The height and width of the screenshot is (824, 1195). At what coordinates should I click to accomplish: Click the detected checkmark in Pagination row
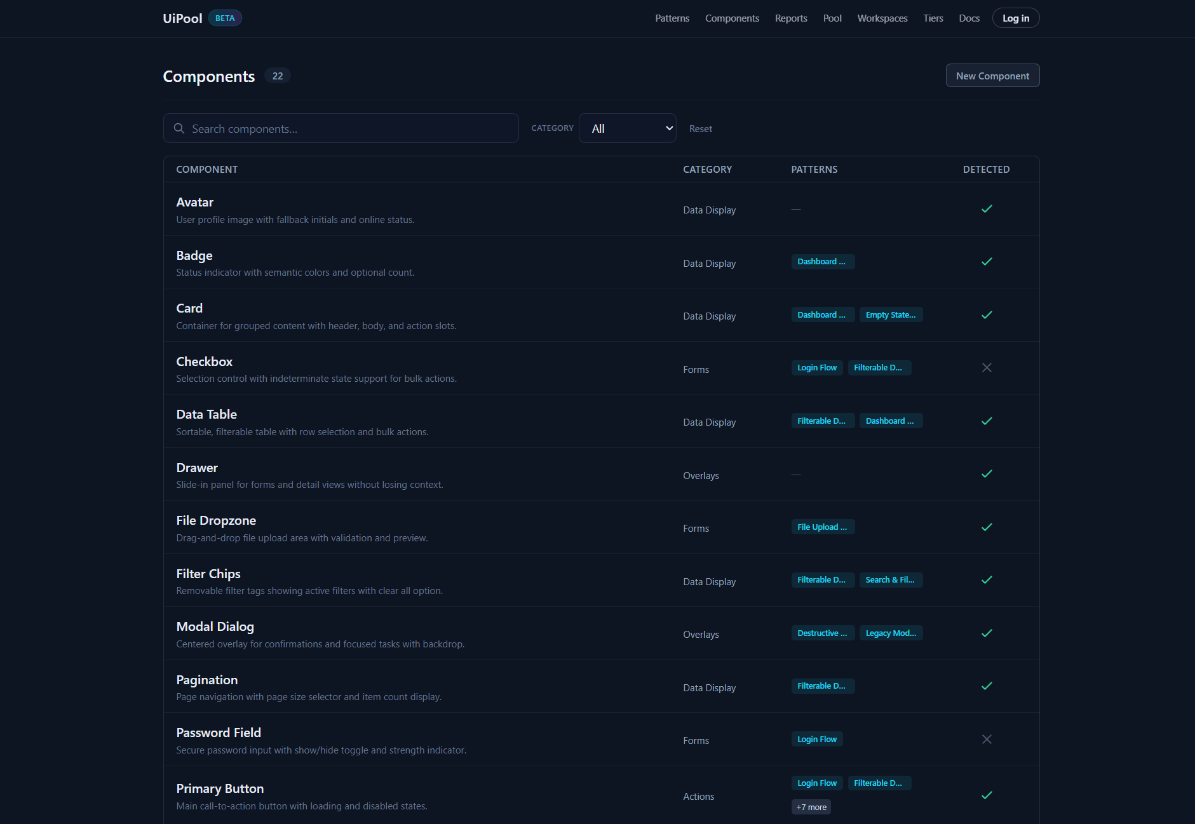coord(987,686)
